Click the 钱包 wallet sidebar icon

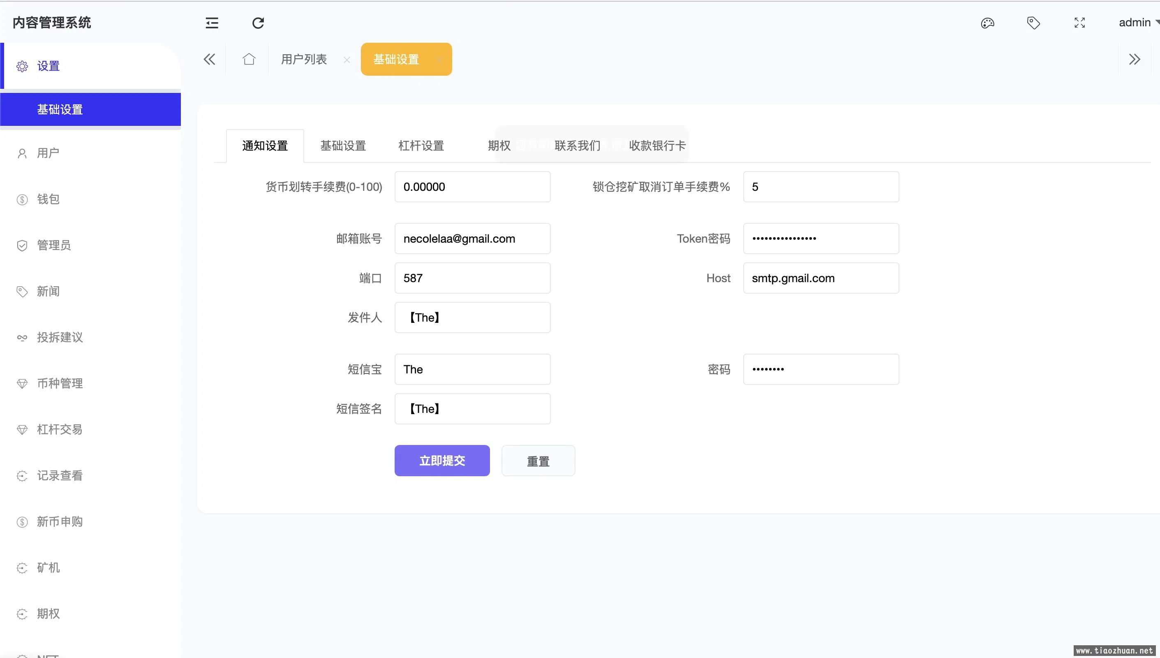coord(22,199)
